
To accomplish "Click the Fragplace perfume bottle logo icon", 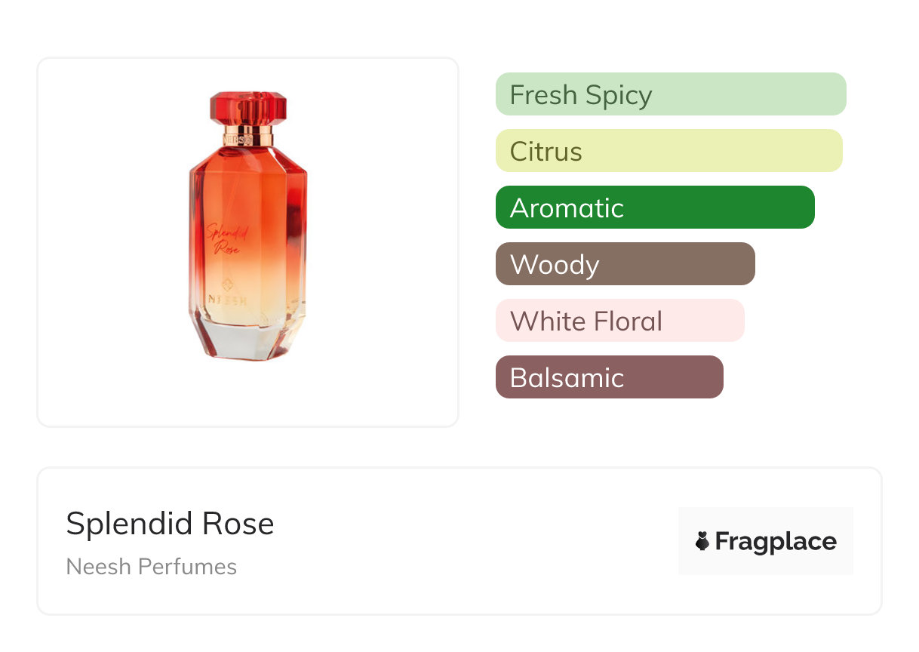I will (702, 541).
